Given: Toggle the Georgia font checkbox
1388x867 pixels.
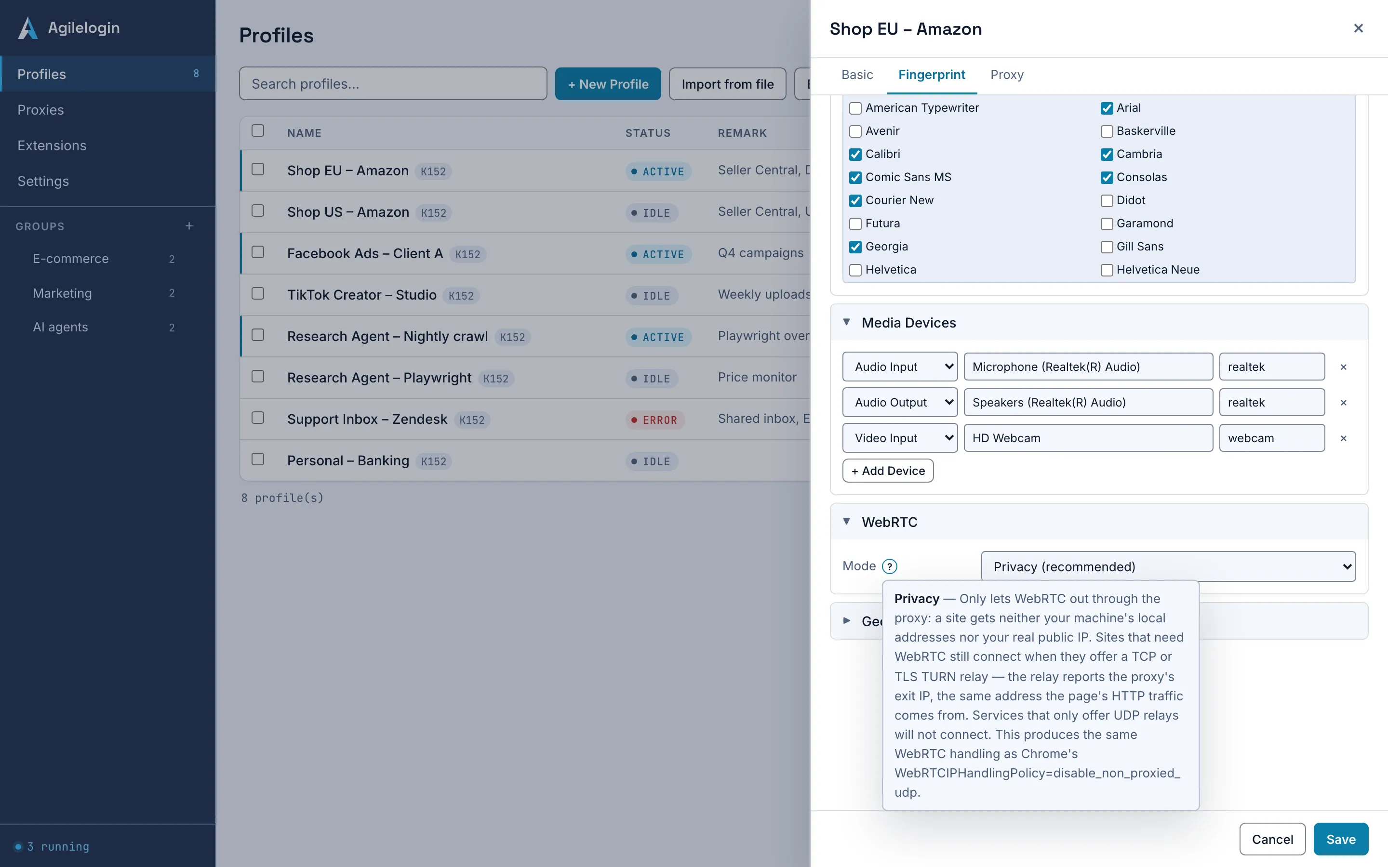Looking at the screenshot, I should pos(855,247).
